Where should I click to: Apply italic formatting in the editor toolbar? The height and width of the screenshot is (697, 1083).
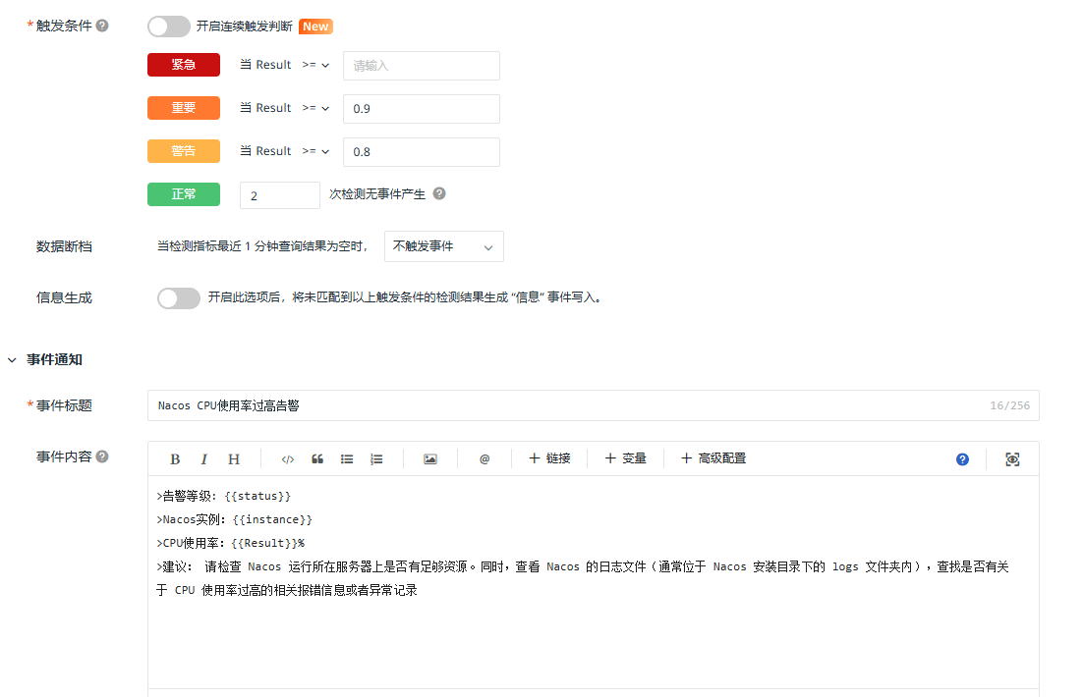pyautogui.click(x=203, y=458)
